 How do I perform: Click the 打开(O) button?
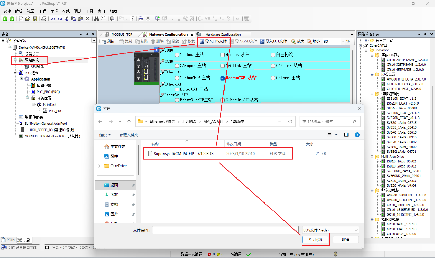(315, 239)
